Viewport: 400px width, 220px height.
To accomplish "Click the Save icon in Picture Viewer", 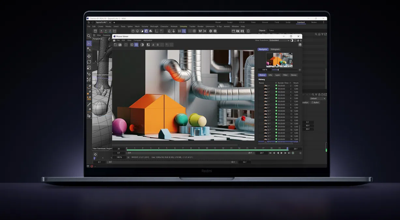I will (x=120, y=45).
